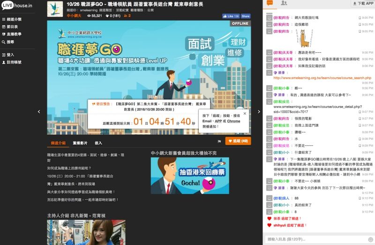Click the next arrow right of video
Image resolution: width=375 pixels, height=245 pixels.
[x=259, y=111]
